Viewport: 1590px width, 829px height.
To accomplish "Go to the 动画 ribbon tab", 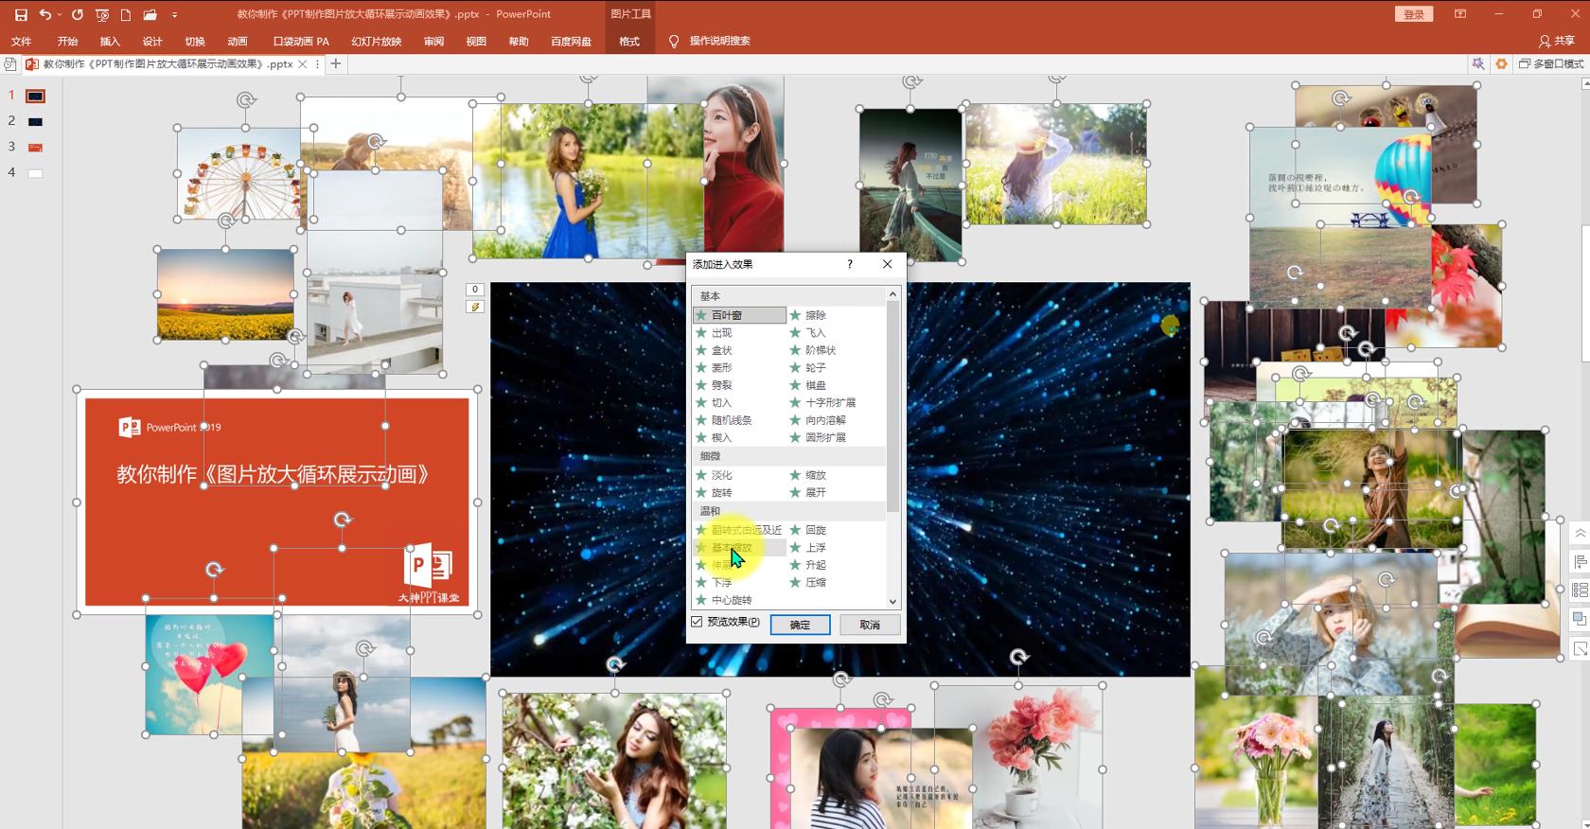I will pos(238,42).
